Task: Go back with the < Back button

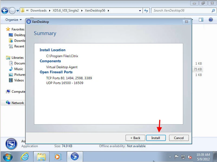Action: click(x=135, y=138)
